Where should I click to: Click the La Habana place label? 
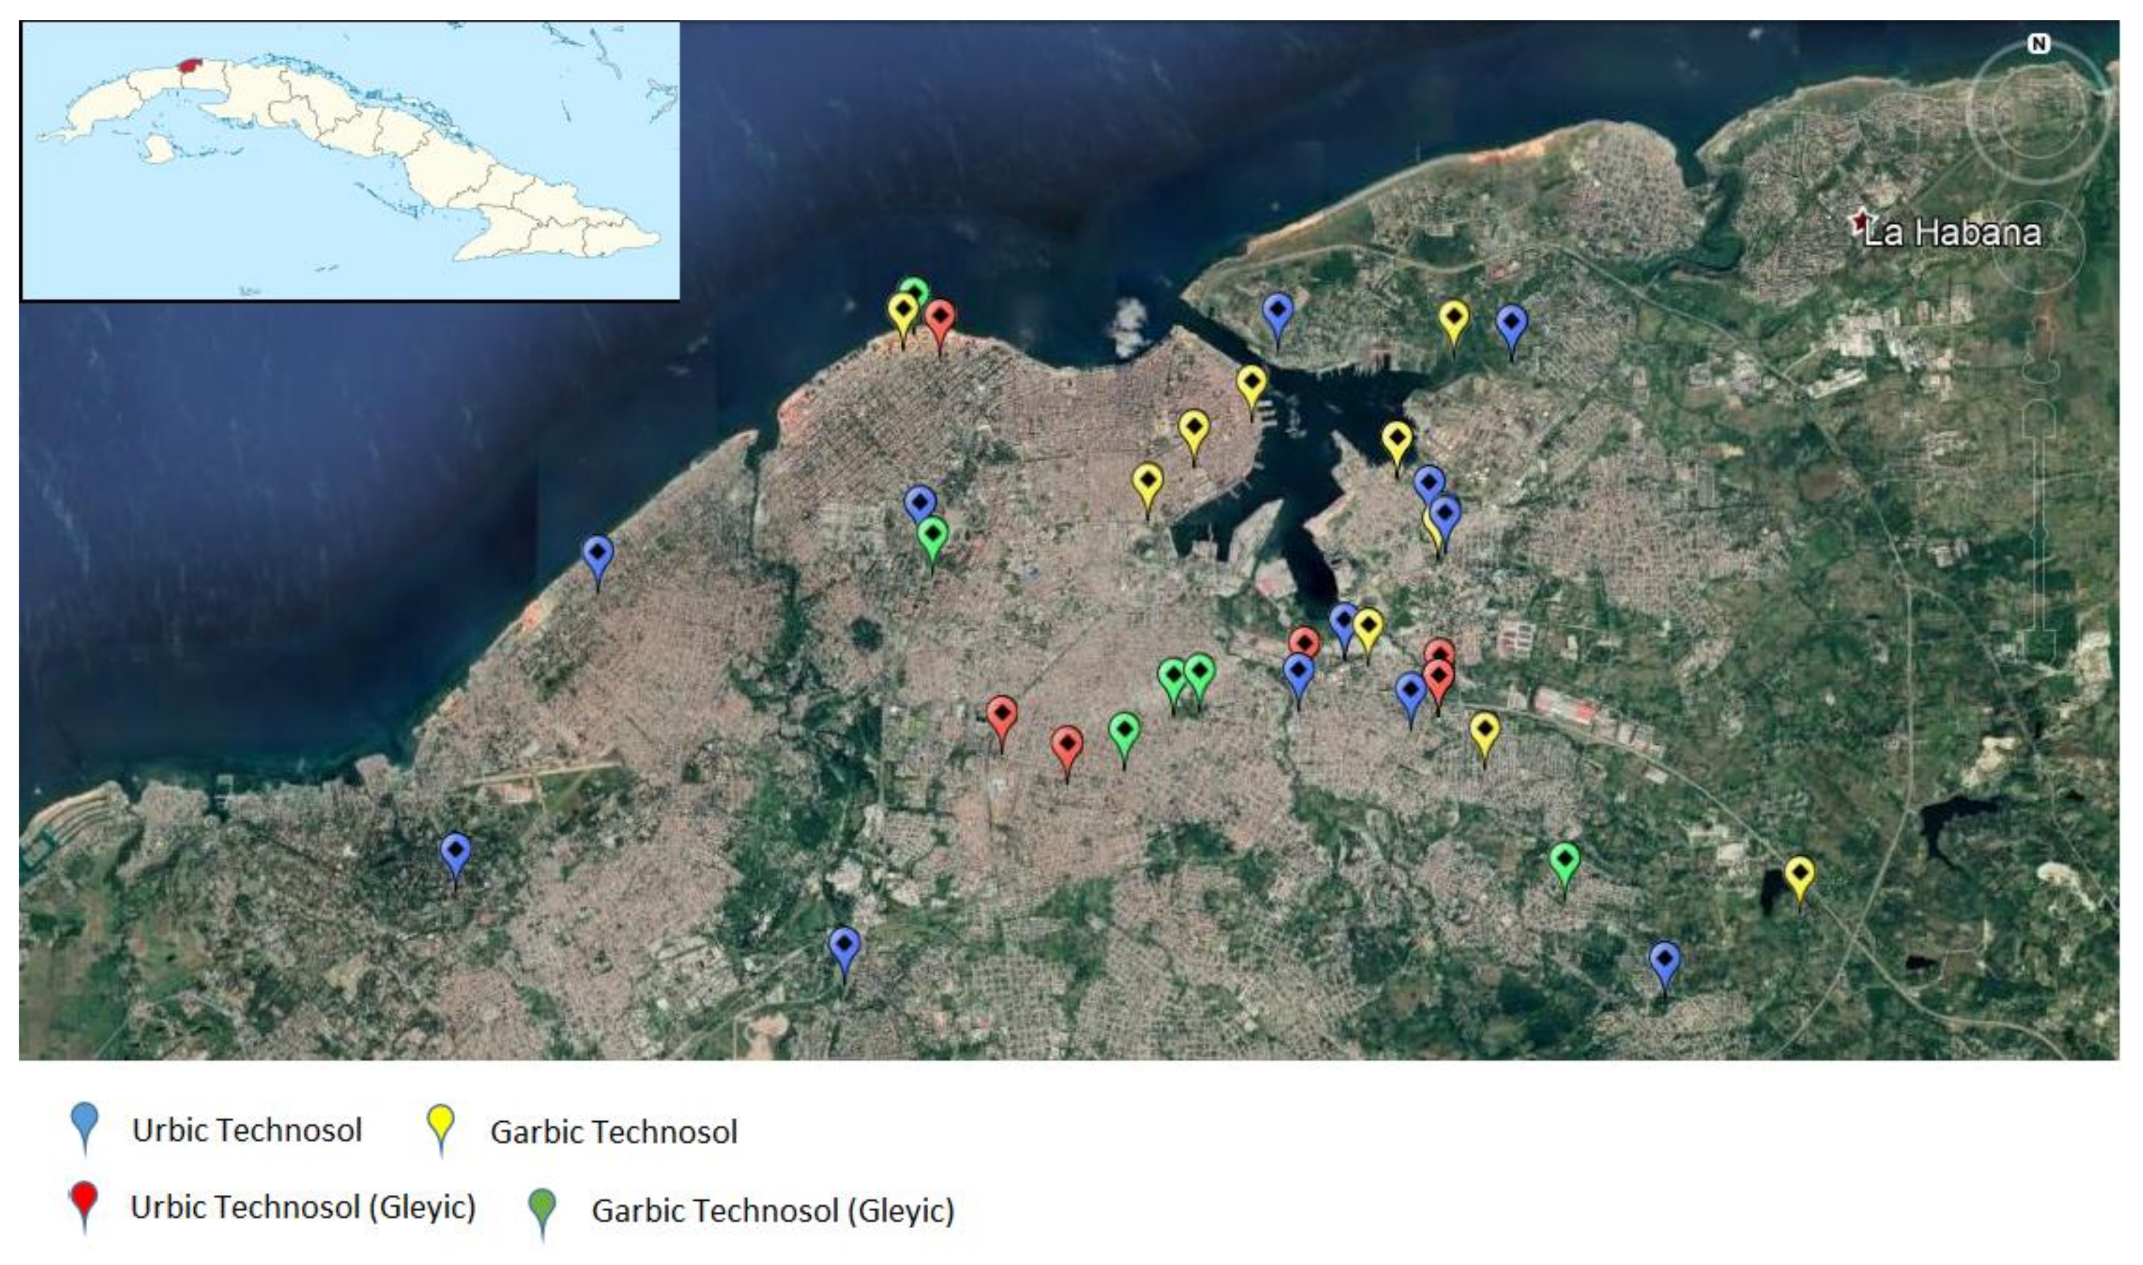(1953, 233)
